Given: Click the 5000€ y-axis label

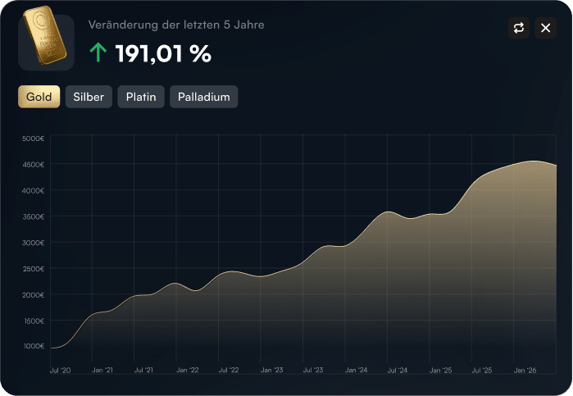Looking at the screenshot, I should [34, 139].
